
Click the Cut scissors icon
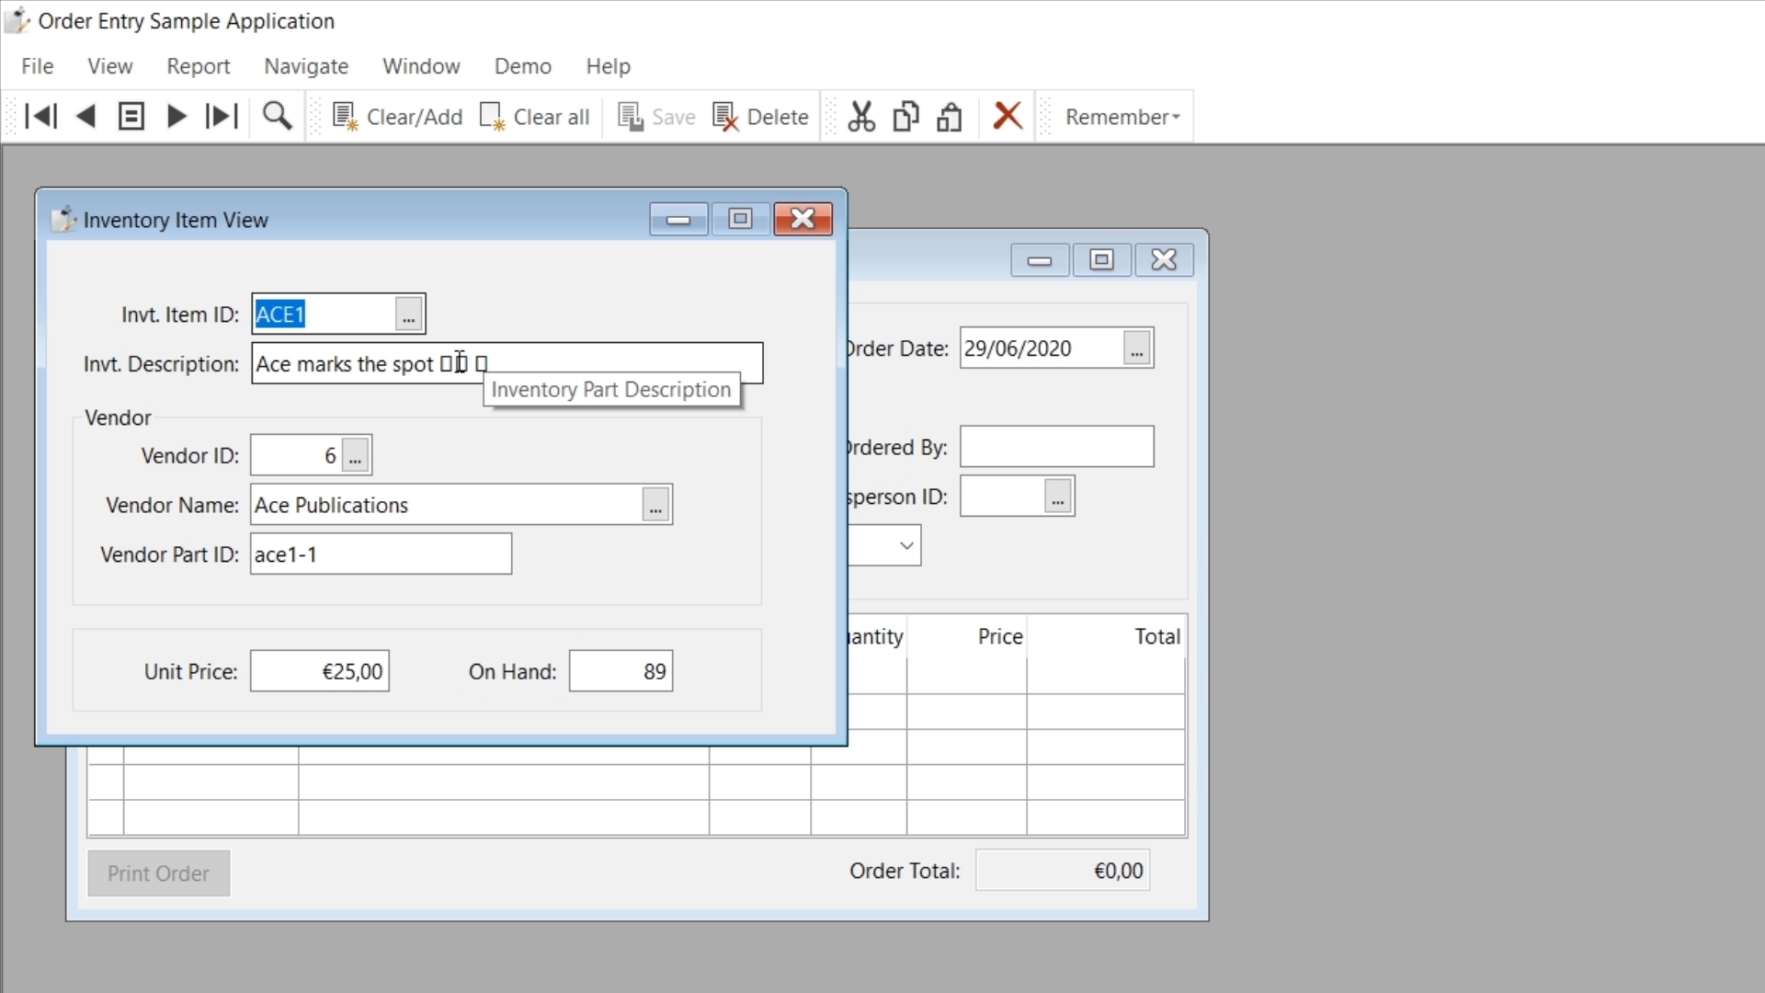click(861, 117)
